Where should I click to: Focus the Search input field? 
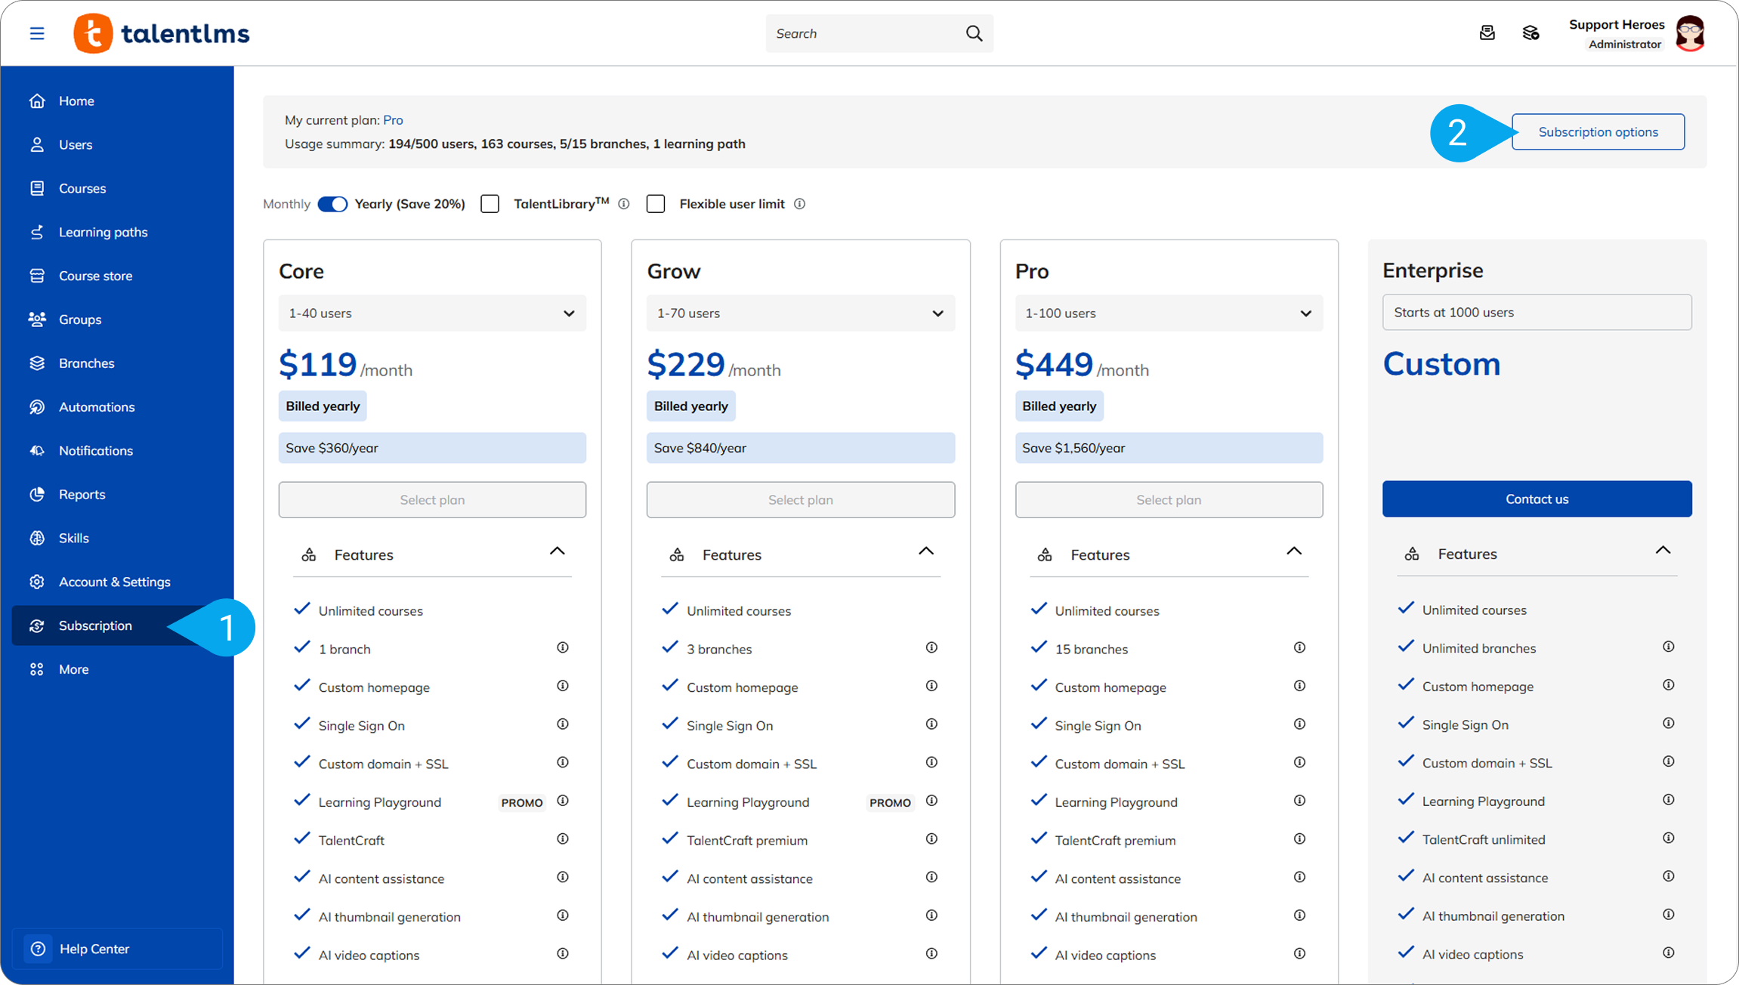[865, 33]
